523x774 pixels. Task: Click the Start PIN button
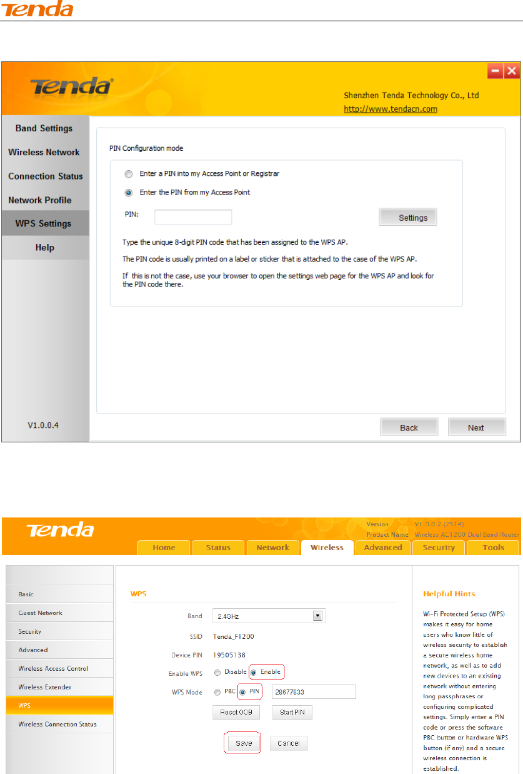pos(292,712)
